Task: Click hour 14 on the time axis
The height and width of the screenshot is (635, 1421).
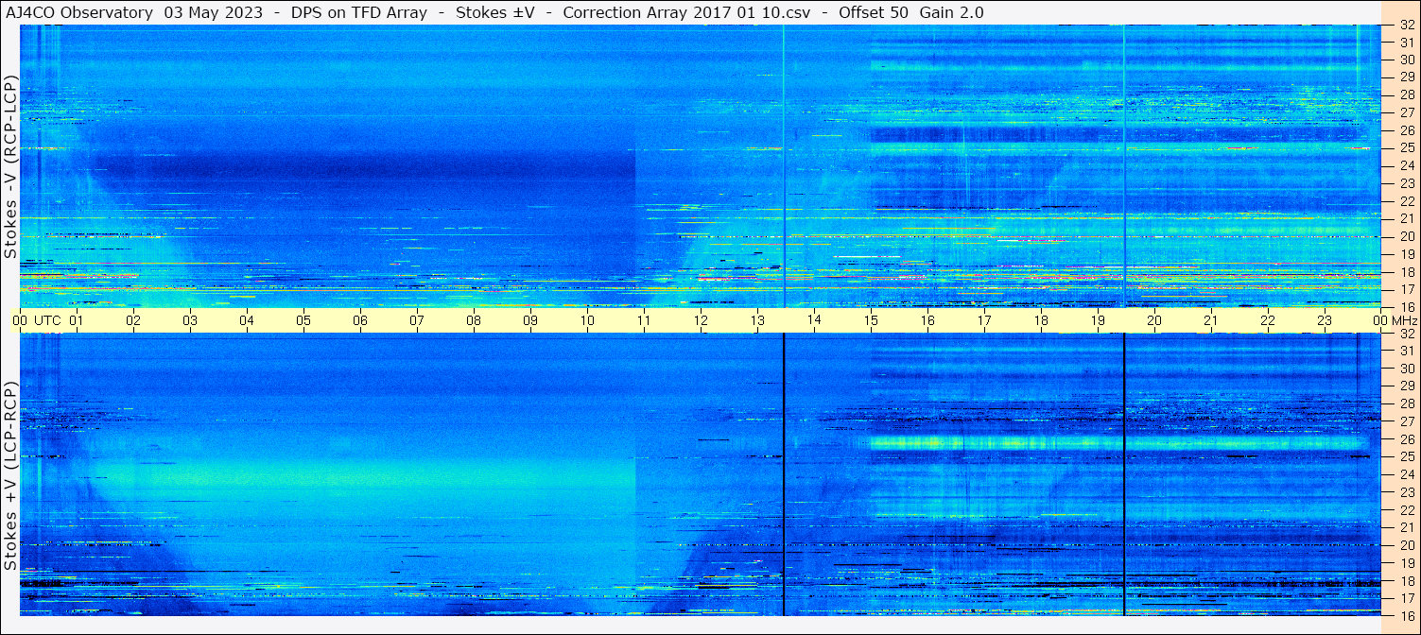Action: (x=814, y=320)
